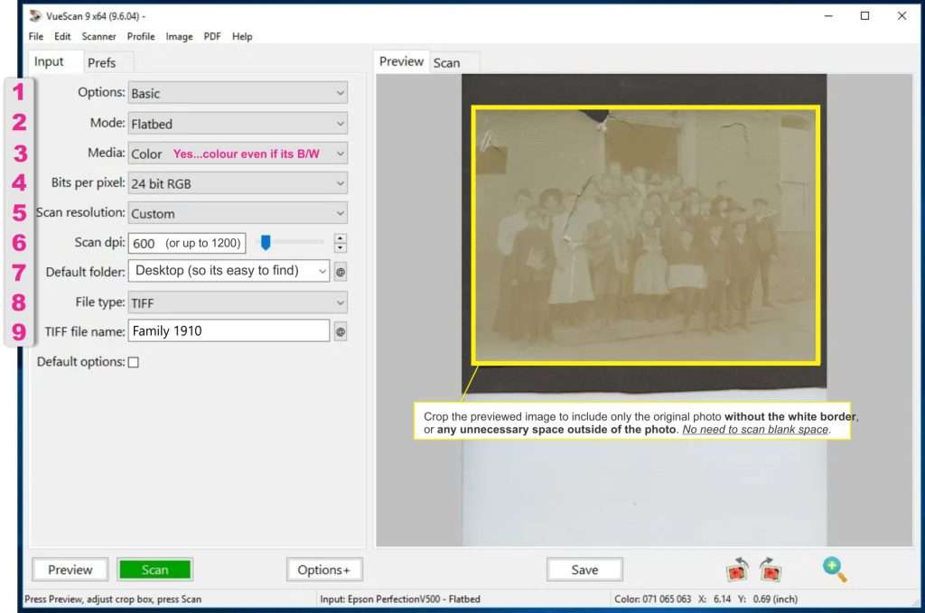Maximize the VueScan window

(864, 16)
